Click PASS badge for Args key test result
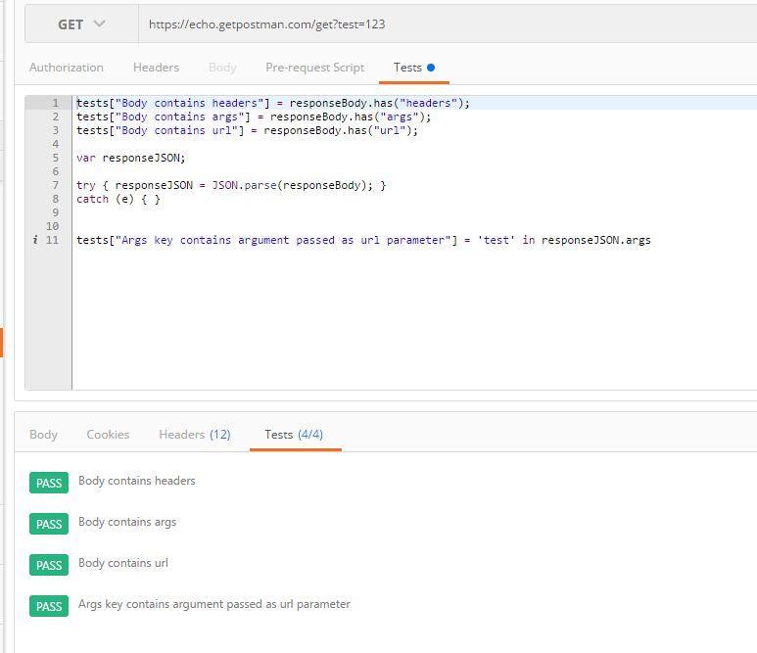 click(x=49, y=606)
